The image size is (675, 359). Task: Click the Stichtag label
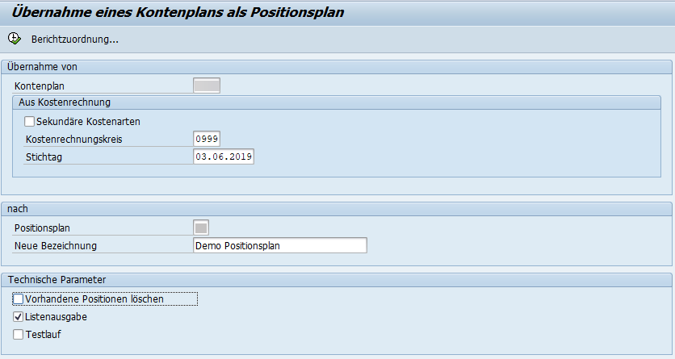point(44,157)
